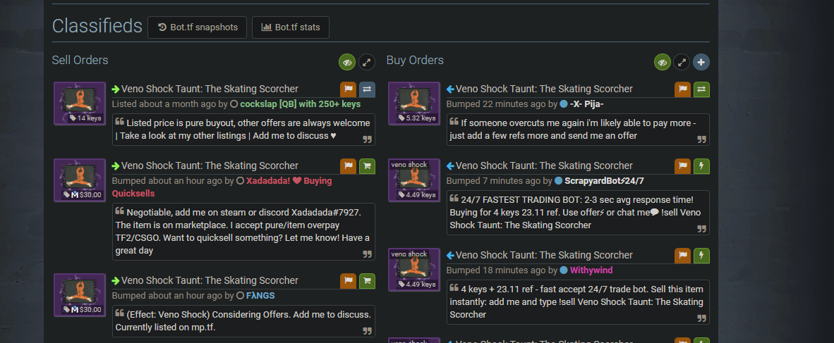Open the marketplace cart for FÀNGS listing
Image resolution: width=834 pixels, height=343 pixels.
click(367, 281)
